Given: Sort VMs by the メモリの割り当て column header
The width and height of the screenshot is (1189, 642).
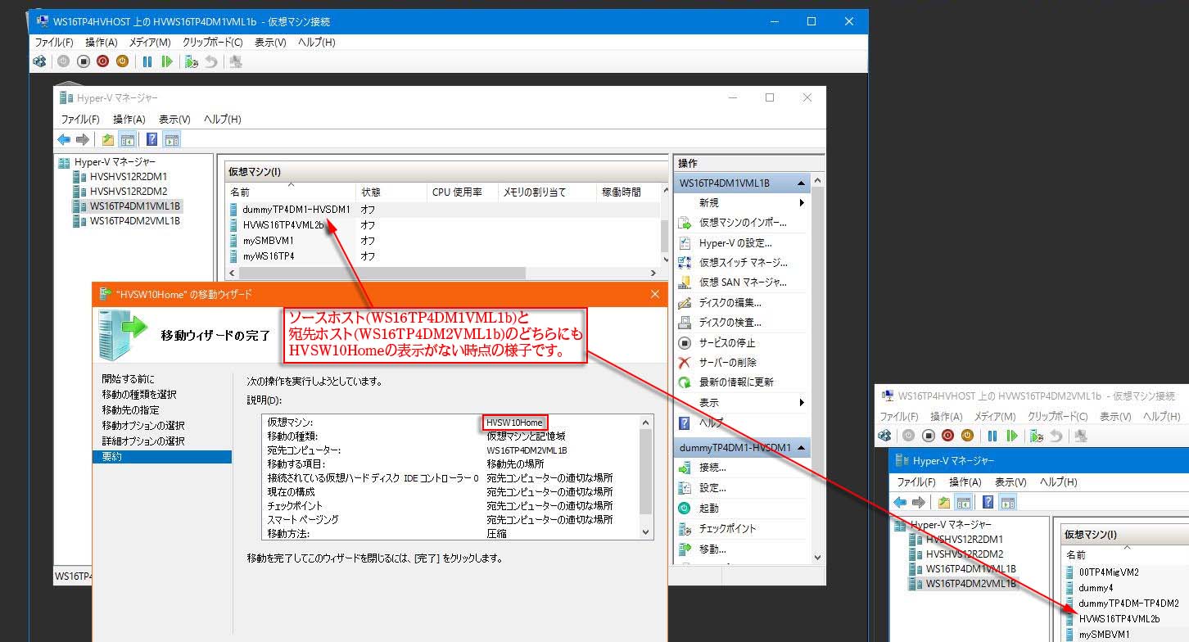Looking at the screenshot, I should pos(547,192).
